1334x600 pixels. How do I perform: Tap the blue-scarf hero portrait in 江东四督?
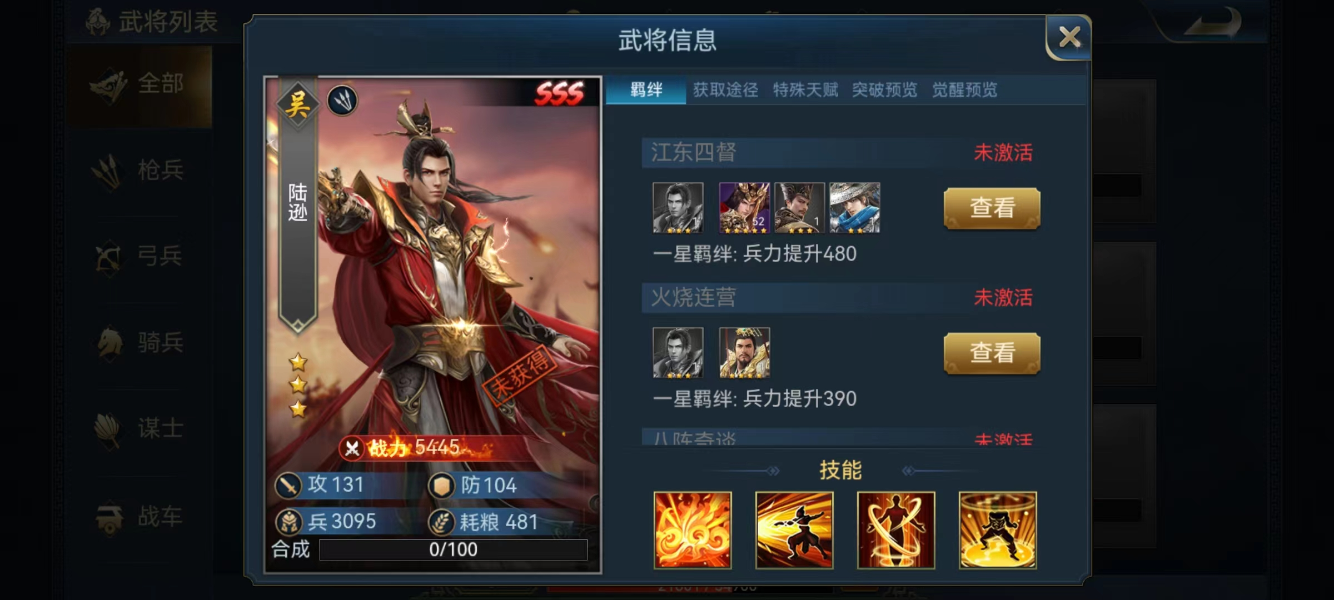[854, 208]
